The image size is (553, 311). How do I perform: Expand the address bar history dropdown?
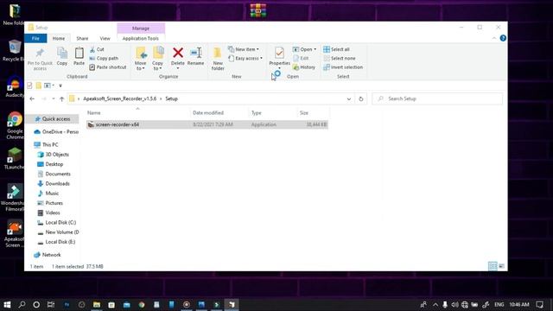(x=349, y=99)
